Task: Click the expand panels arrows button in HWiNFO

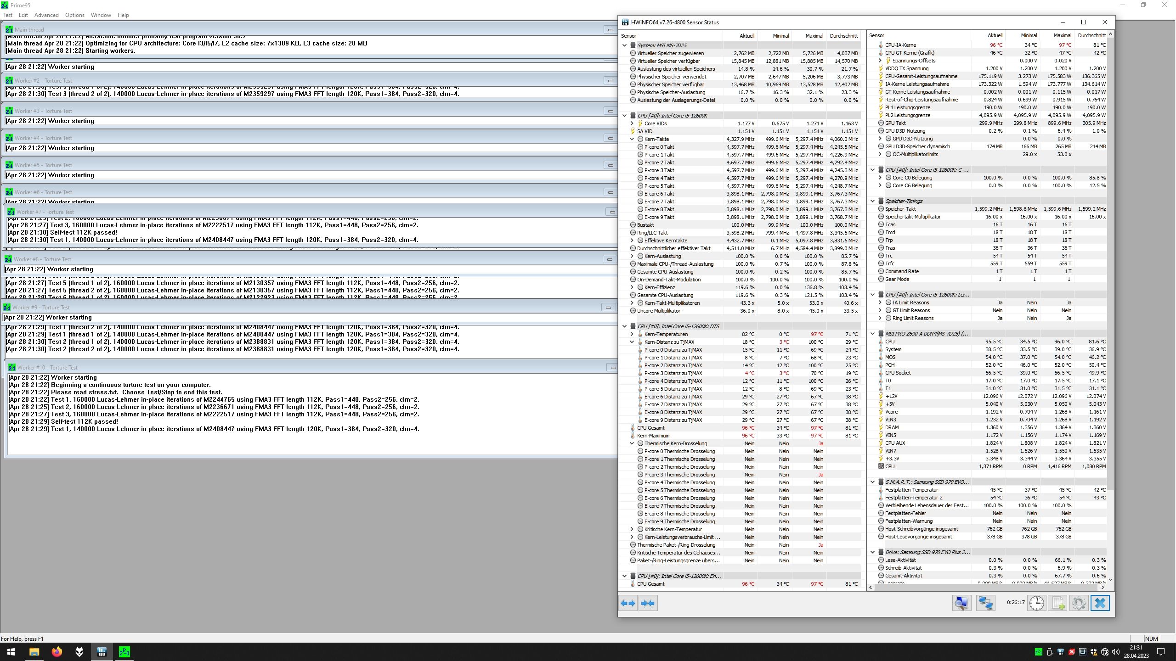Action: click(x=628, y=603)
